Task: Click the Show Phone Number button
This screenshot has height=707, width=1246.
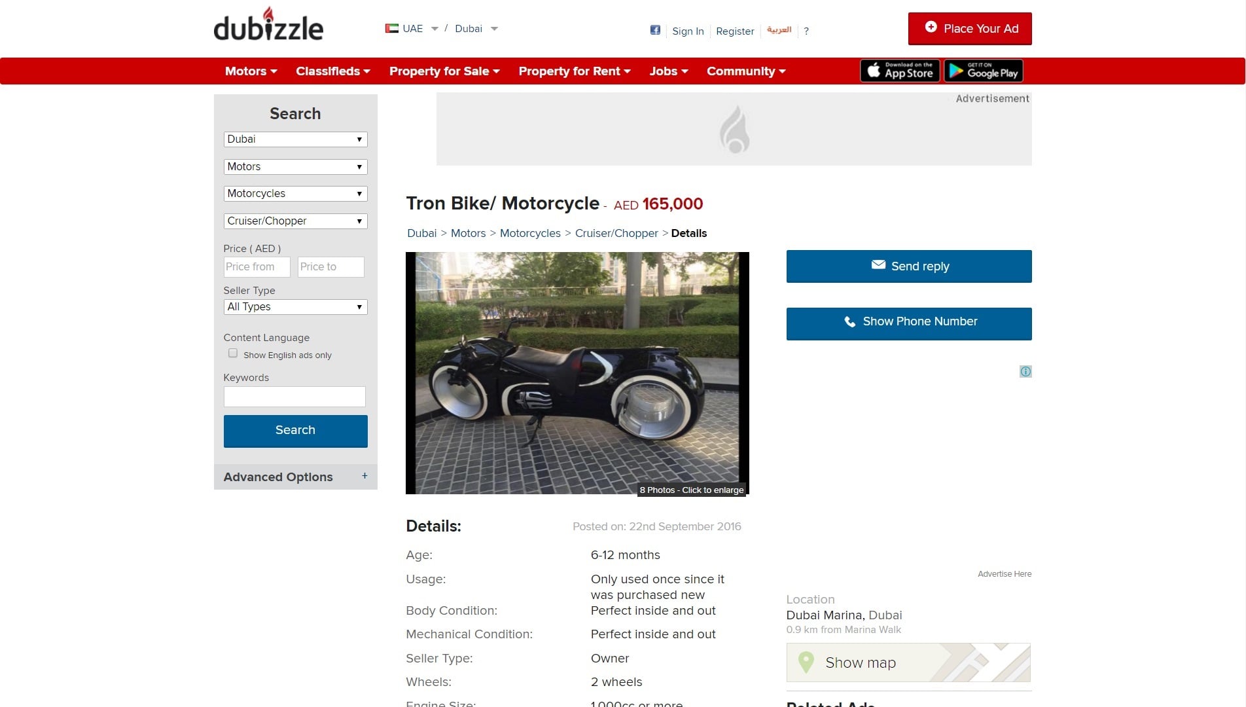Action: click(x=909, y=323)
